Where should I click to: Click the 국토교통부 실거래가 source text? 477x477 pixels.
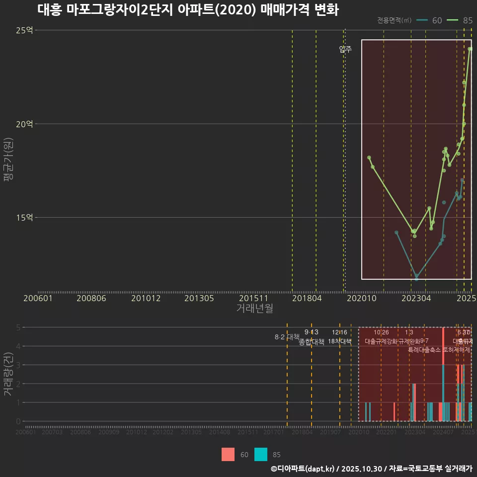[440, 468]
